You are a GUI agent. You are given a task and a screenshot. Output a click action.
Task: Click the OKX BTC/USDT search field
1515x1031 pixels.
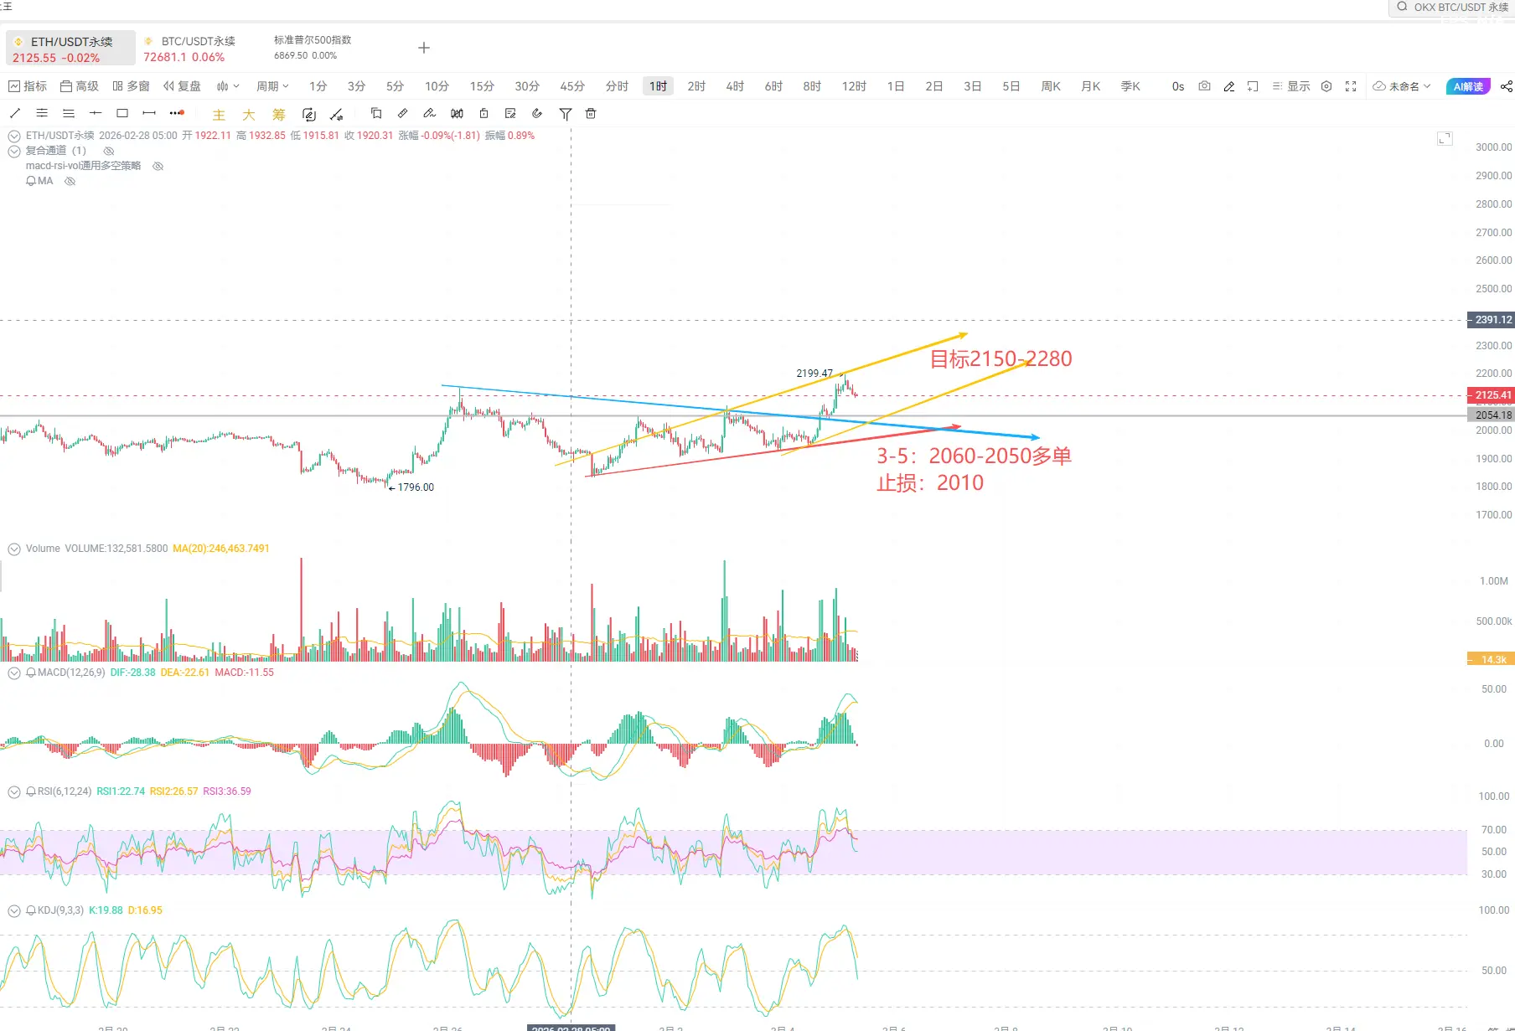[1451, 8]
